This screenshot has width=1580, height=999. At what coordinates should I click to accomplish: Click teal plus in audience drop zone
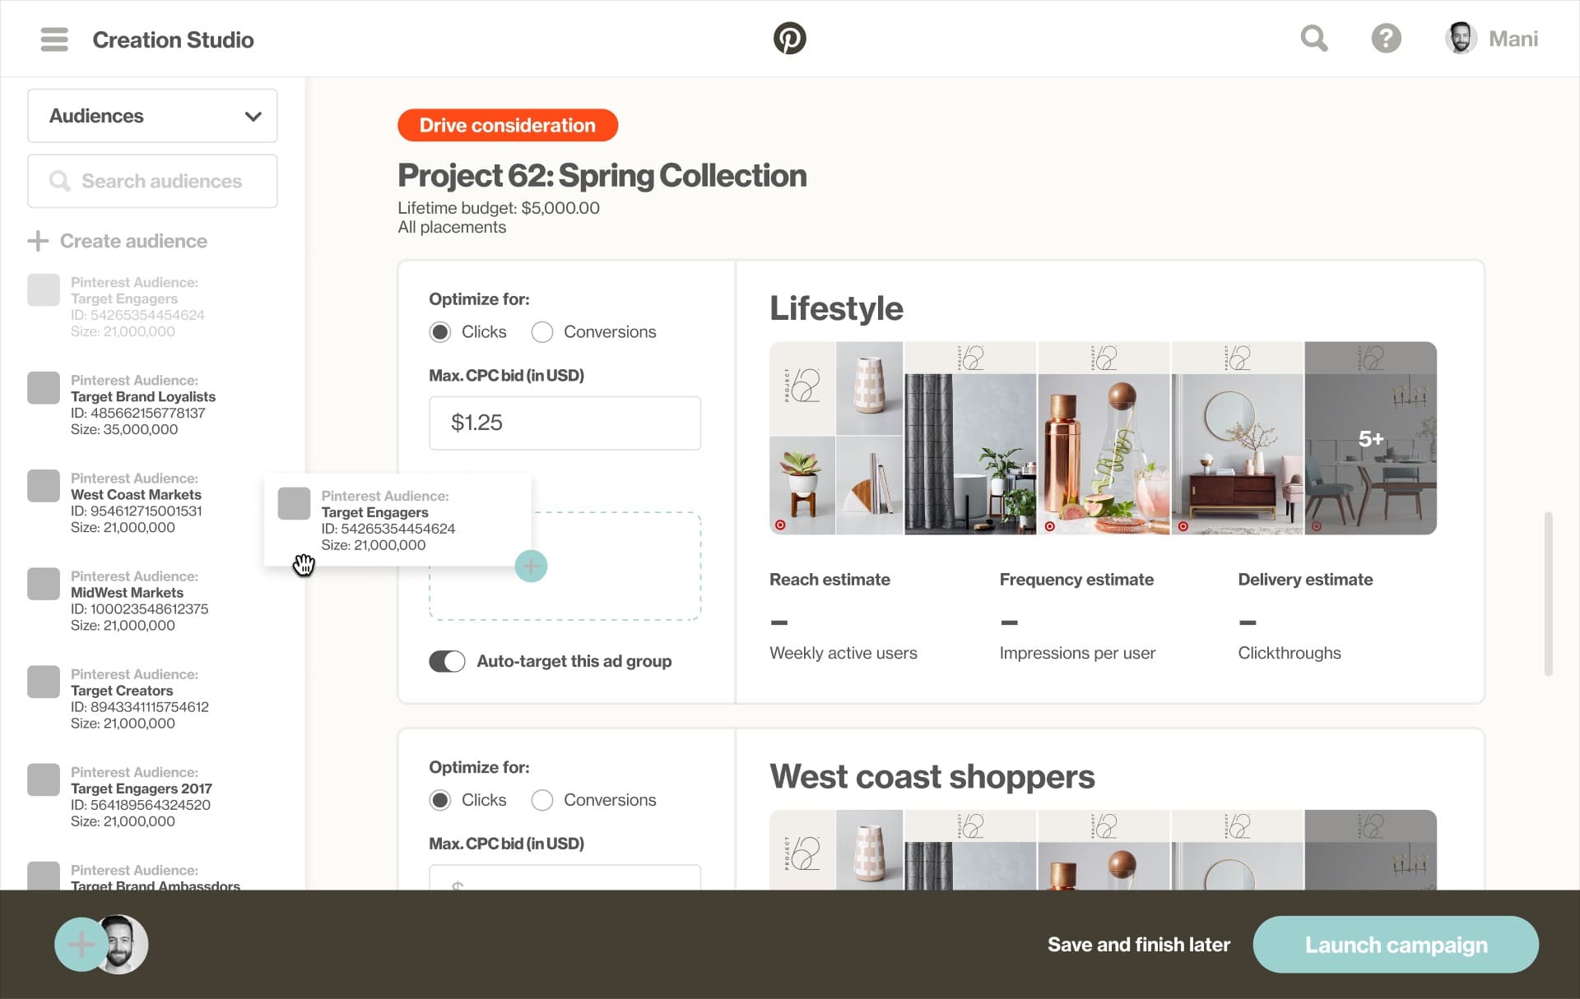click(531, 566)
